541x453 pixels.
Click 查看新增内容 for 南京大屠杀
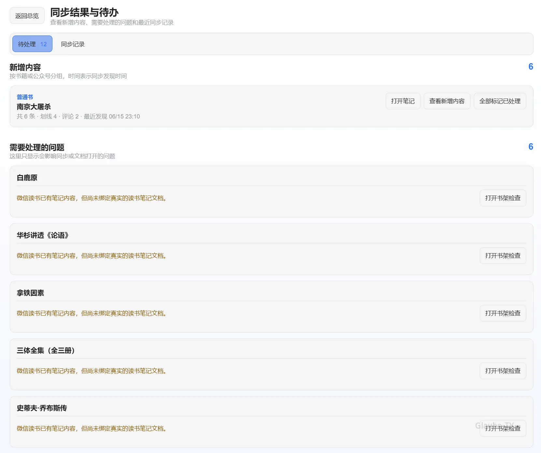447,101
